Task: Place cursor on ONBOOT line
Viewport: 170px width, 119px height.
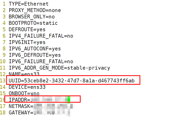Action: [24, 93]
